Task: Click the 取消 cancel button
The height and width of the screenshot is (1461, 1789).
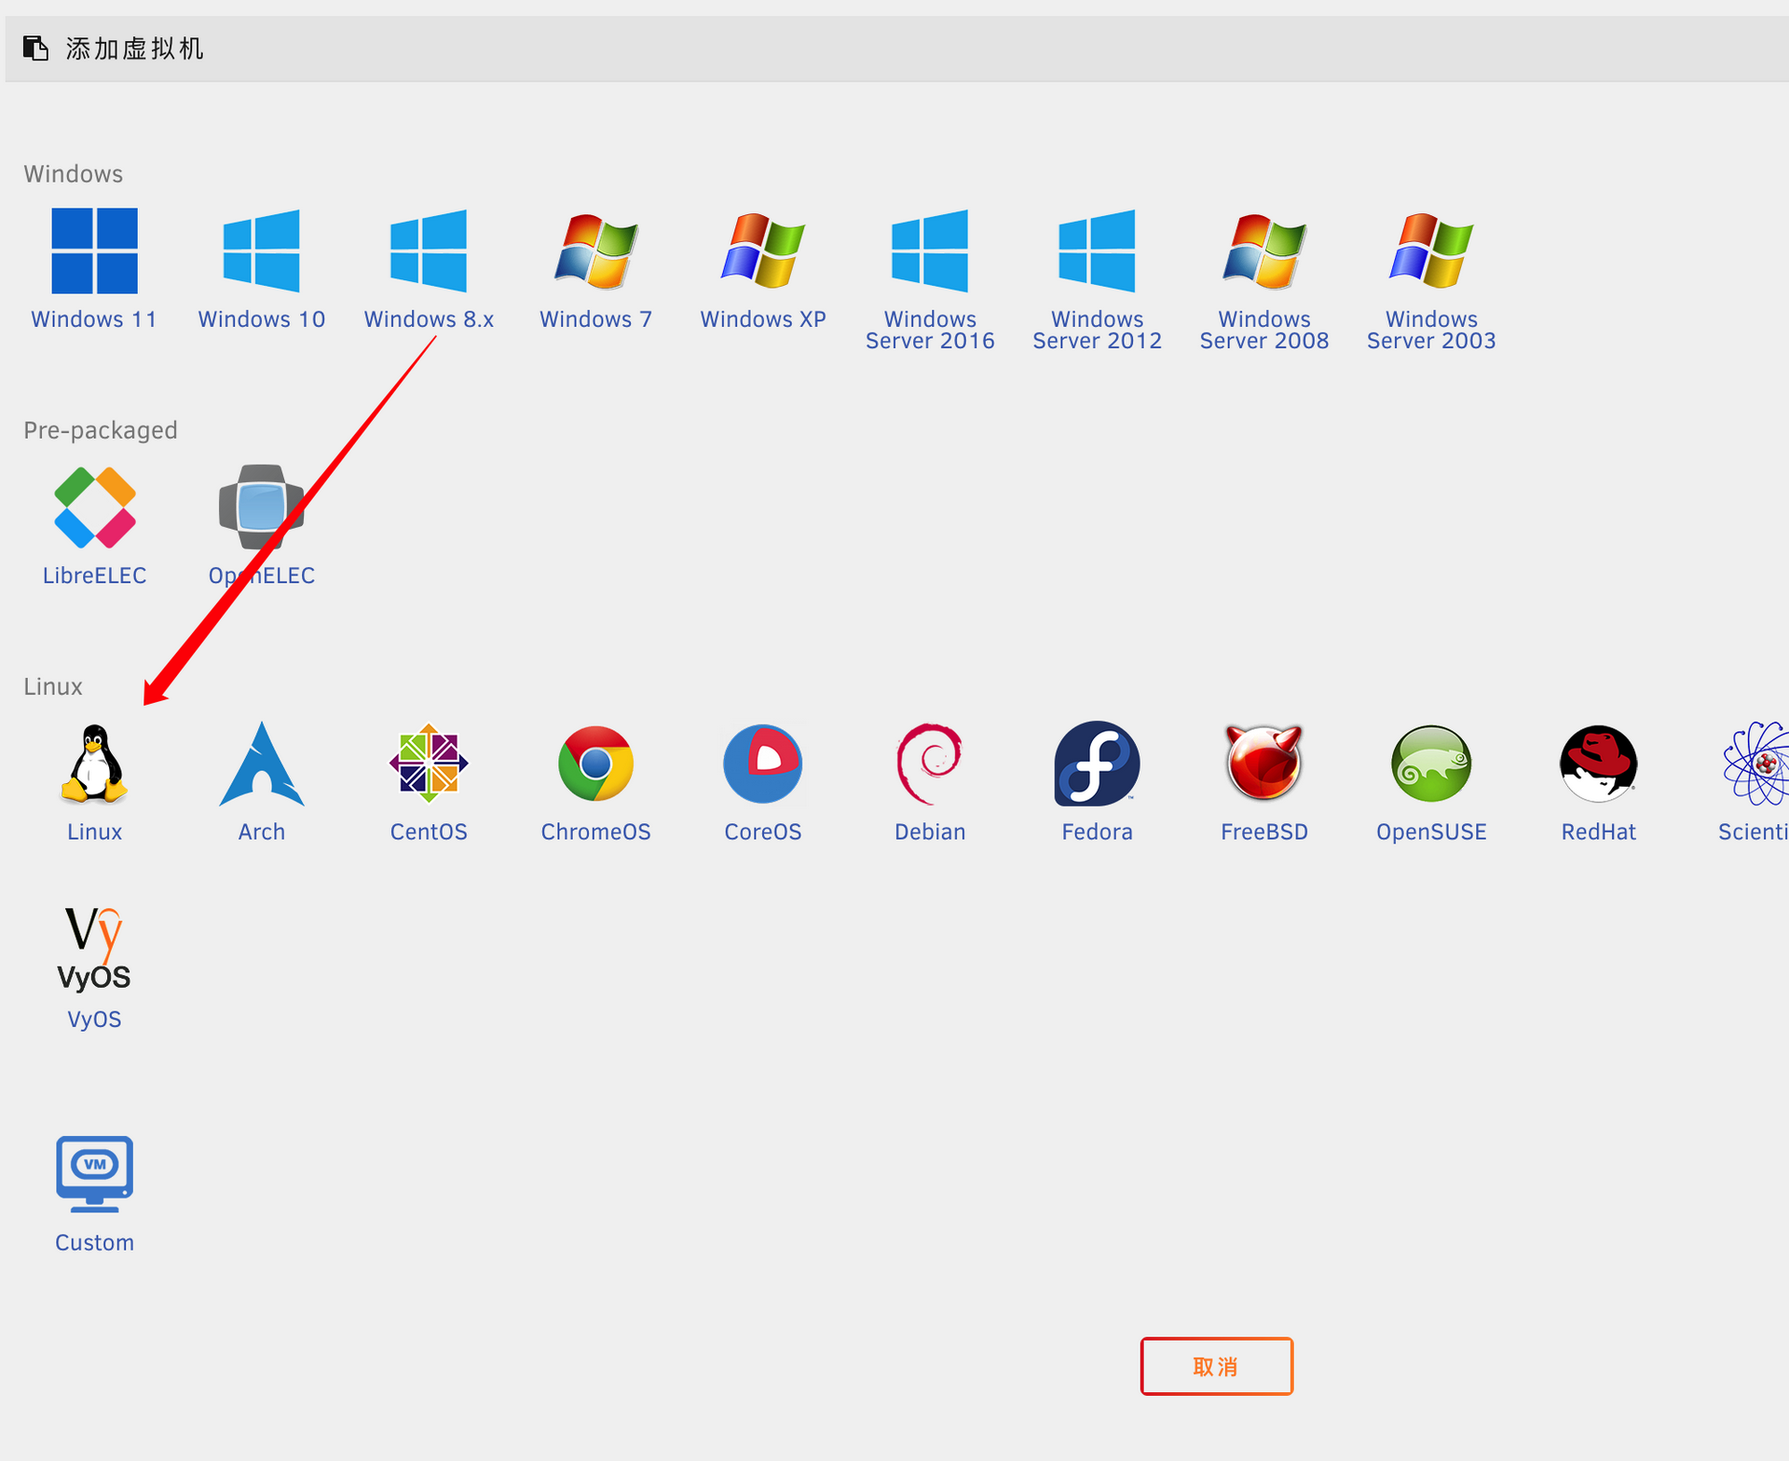Action: point(1216,1366)
